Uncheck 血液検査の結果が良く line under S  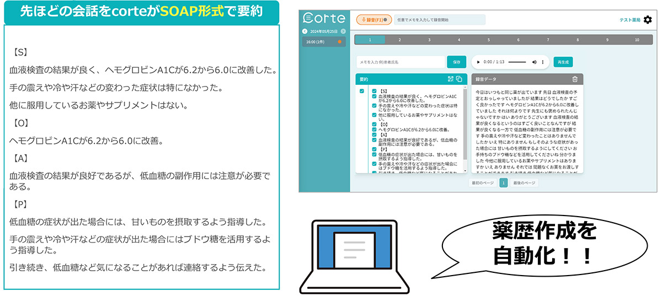tap(374, 96)
